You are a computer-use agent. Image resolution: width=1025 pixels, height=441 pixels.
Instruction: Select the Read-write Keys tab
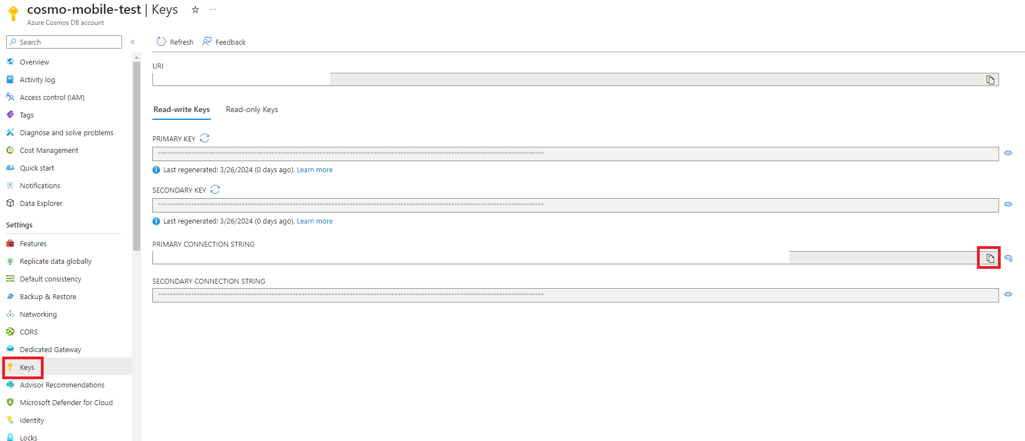tap(181, 109)
